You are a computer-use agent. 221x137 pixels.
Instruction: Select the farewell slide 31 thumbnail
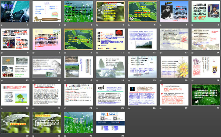click(x=78, y=122)
